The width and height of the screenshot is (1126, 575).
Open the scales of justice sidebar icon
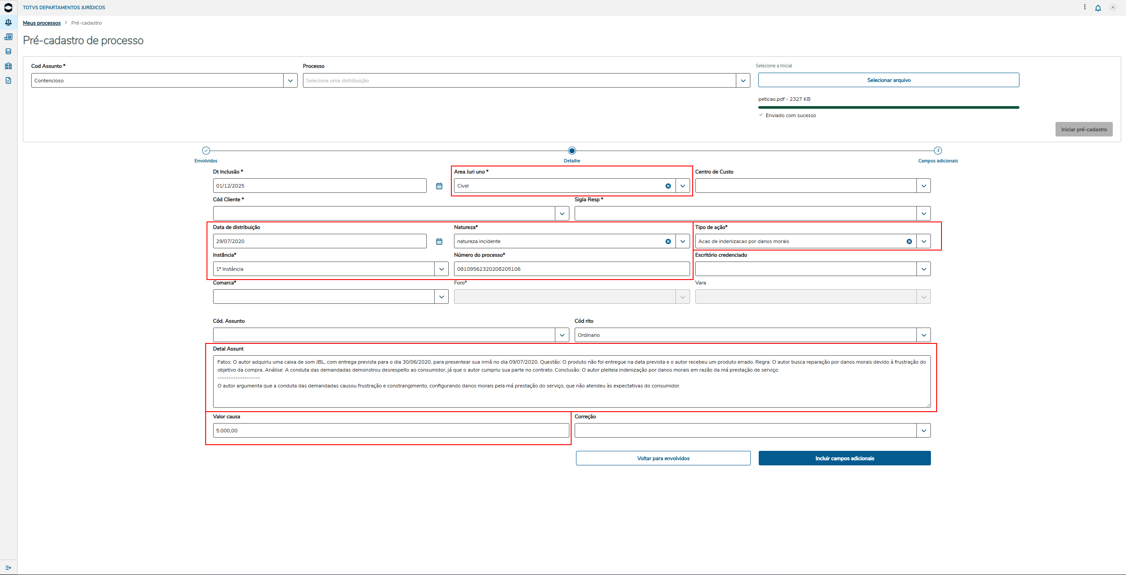point(8,22)
